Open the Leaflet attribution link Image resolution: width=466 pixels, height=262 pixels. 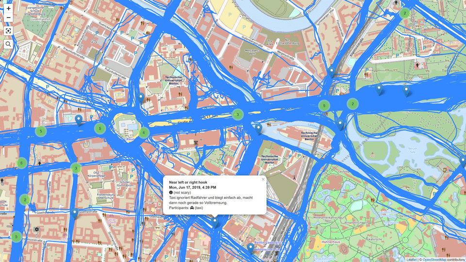point(411,260)
